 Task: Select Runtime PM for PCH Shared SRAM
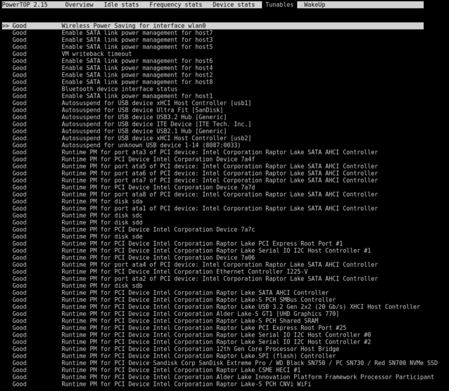tap(165, 321)
